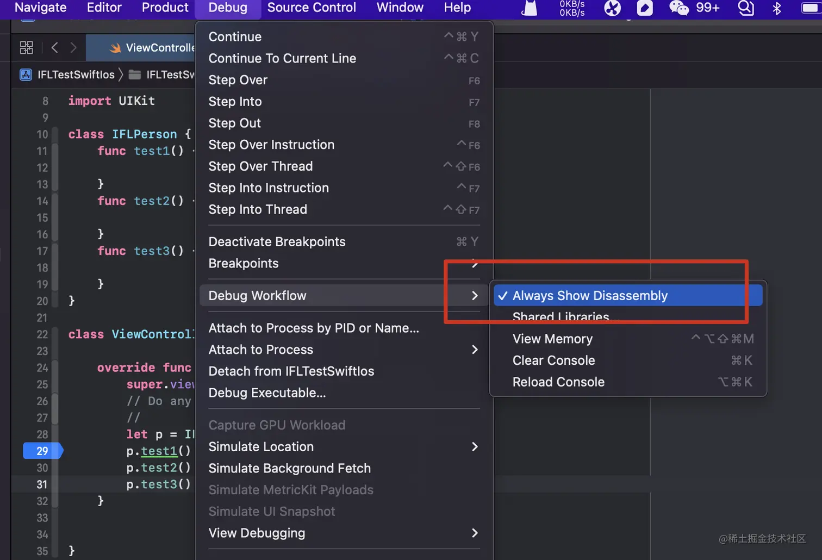Toggle Deactivate Breakpoints

[344, 241]
